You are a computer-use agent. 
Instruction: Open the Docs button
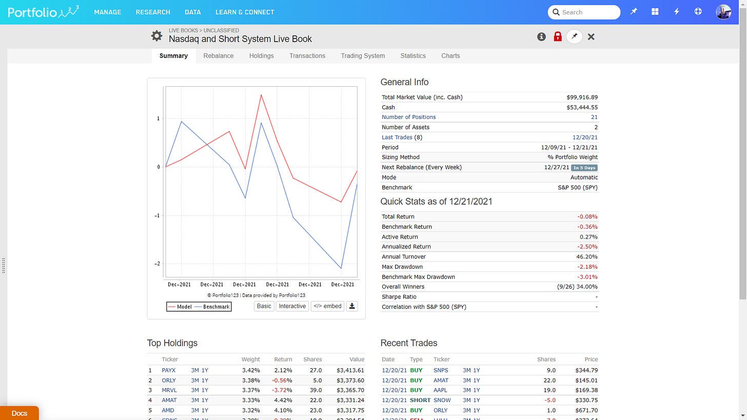(x=19, y=413)
